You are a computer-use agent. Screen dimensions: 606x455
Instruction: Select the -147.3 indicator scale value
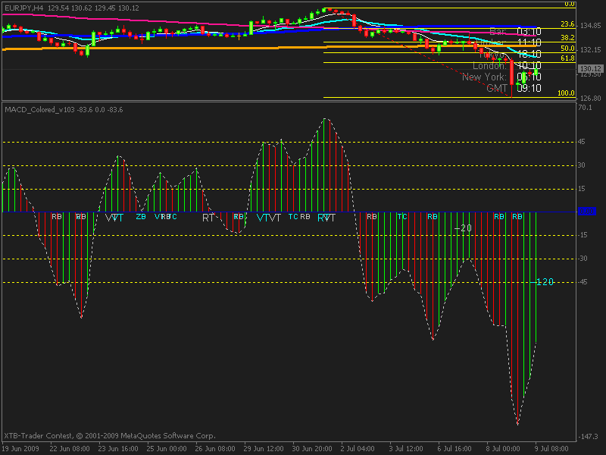point(589,437)
